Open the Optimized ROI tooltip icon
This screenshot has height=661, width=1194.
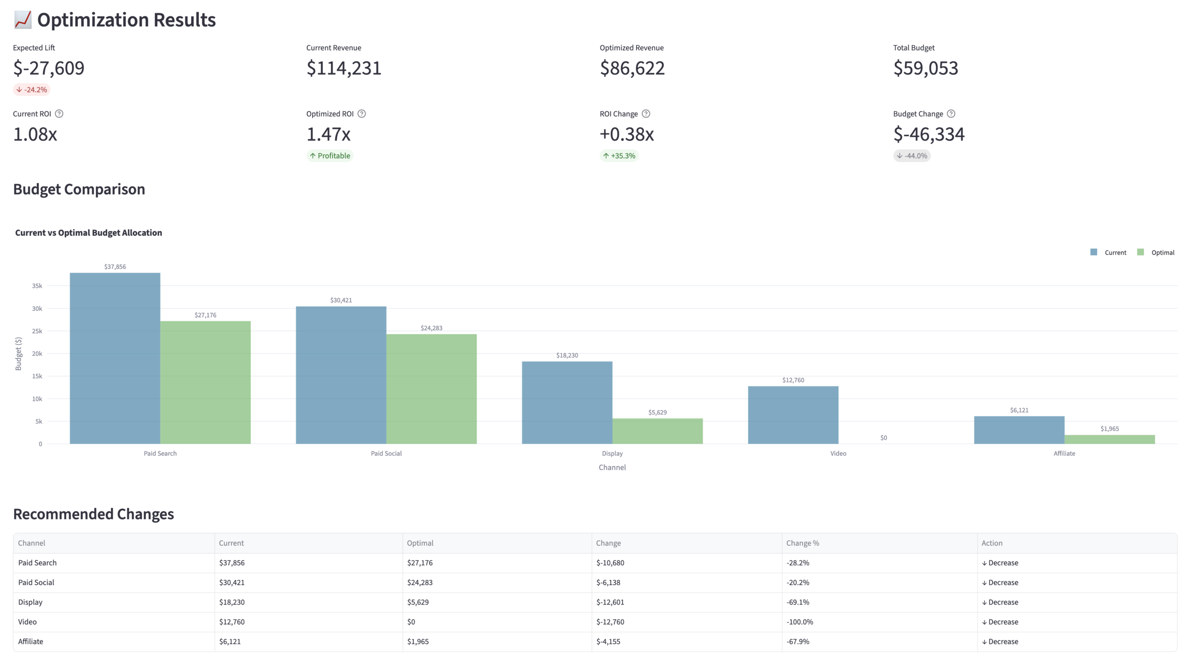(362, 113)
